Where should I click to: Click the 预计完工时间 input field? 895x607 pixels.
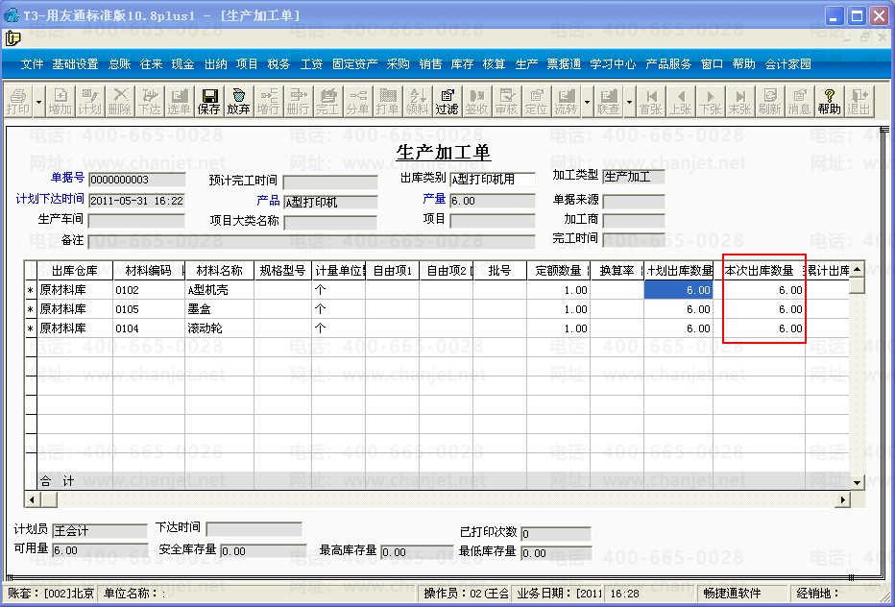point(330,182)
